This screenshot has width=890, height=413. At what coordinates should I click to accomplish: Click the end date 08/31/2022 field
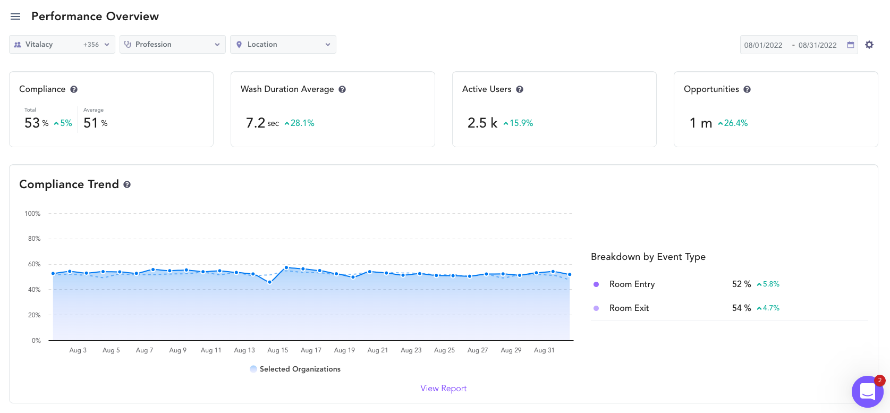pyautogui.click(x=817, y=45)
